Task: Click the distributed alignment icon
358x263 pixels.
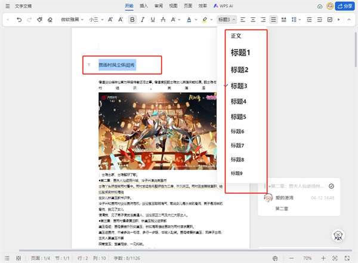Action: click(x=283, y=20)
